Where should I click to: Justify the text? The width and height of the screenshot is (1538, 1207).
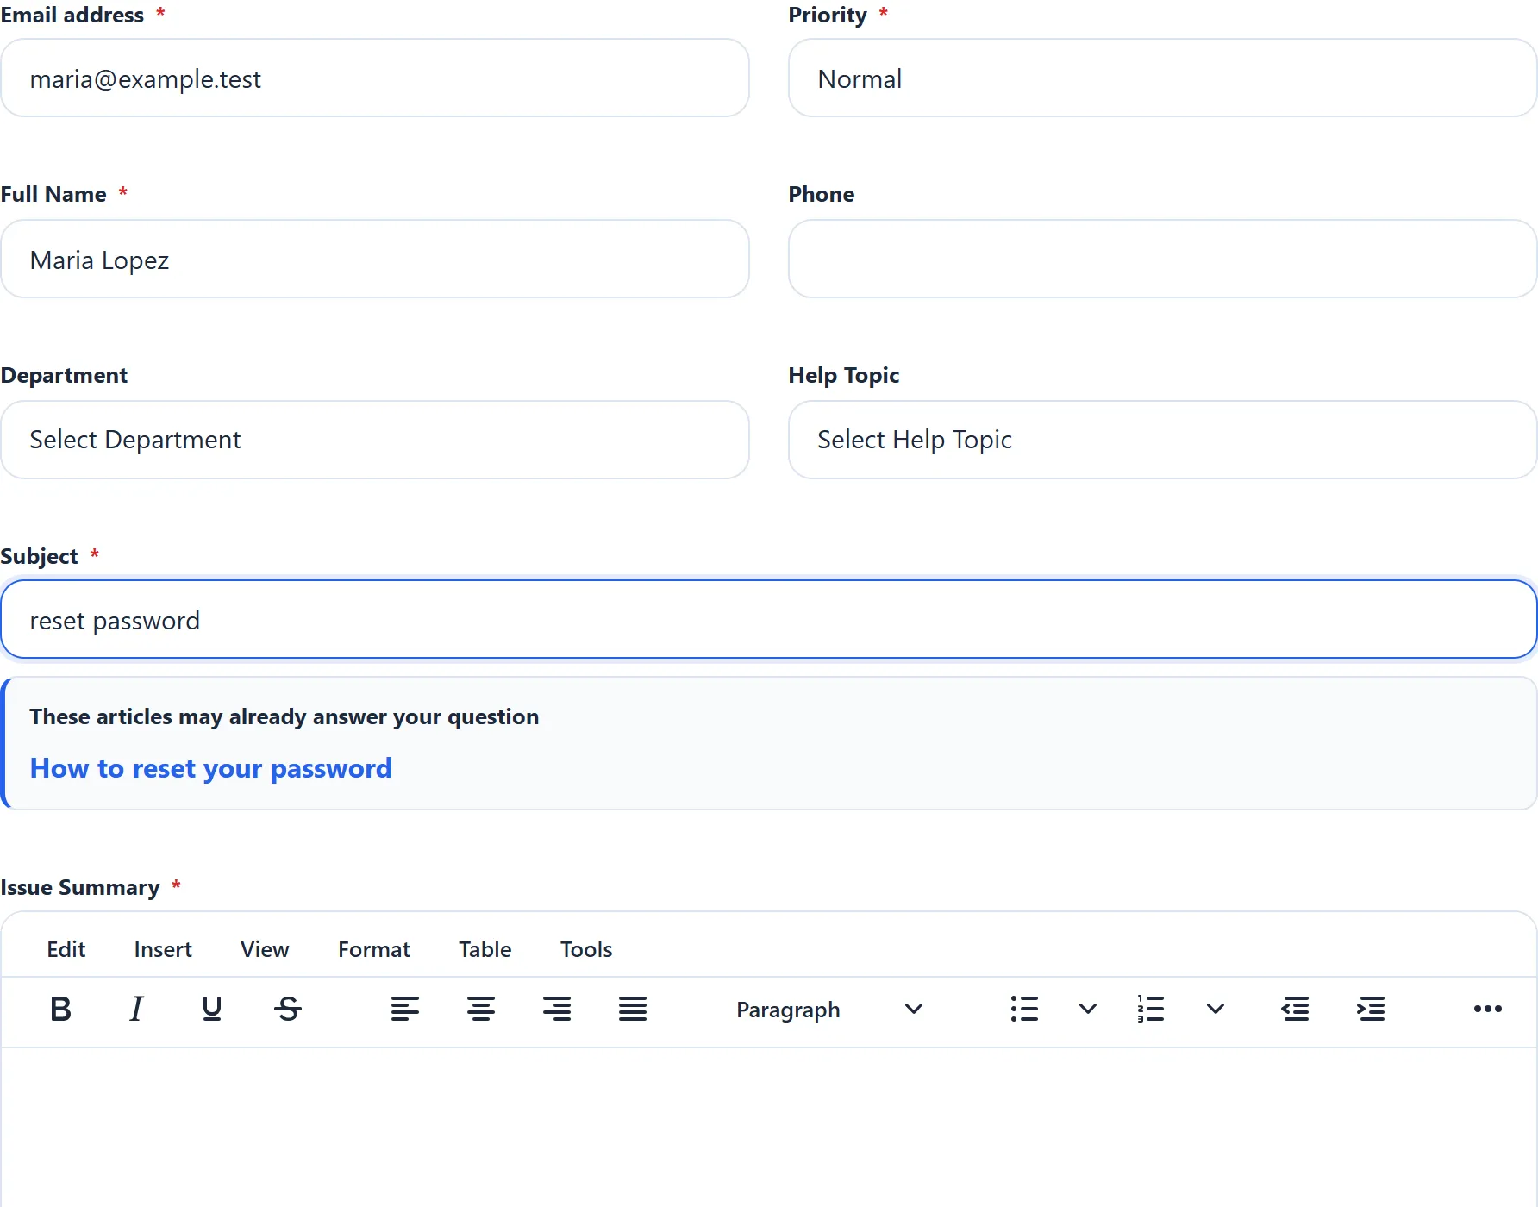point(633,1009)
